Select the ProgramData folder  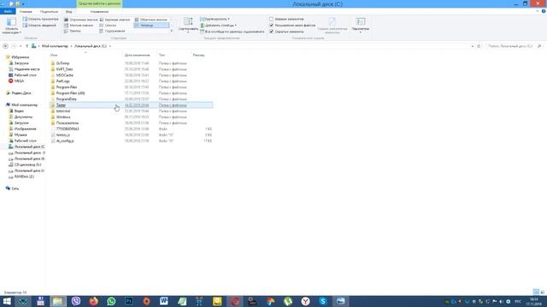pyautogui.click(x=67, y=99)
